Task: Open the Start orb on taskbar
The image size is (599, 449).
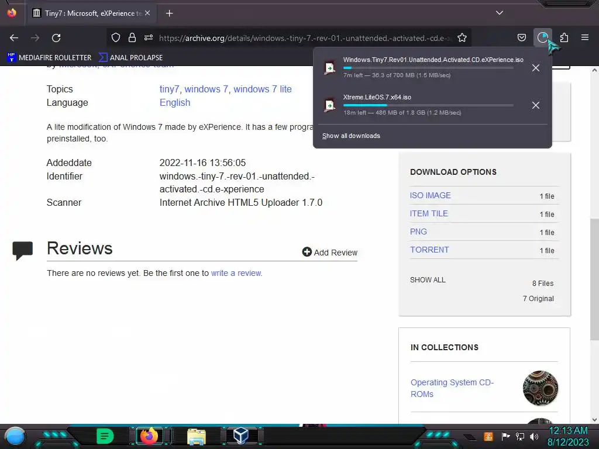Action: [15, 436]
